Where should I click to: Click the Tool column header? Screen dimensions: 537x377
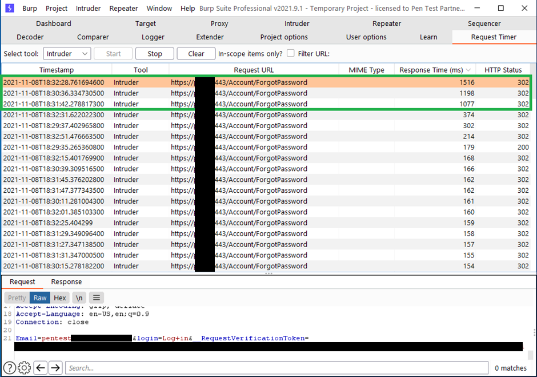[141, 70]
